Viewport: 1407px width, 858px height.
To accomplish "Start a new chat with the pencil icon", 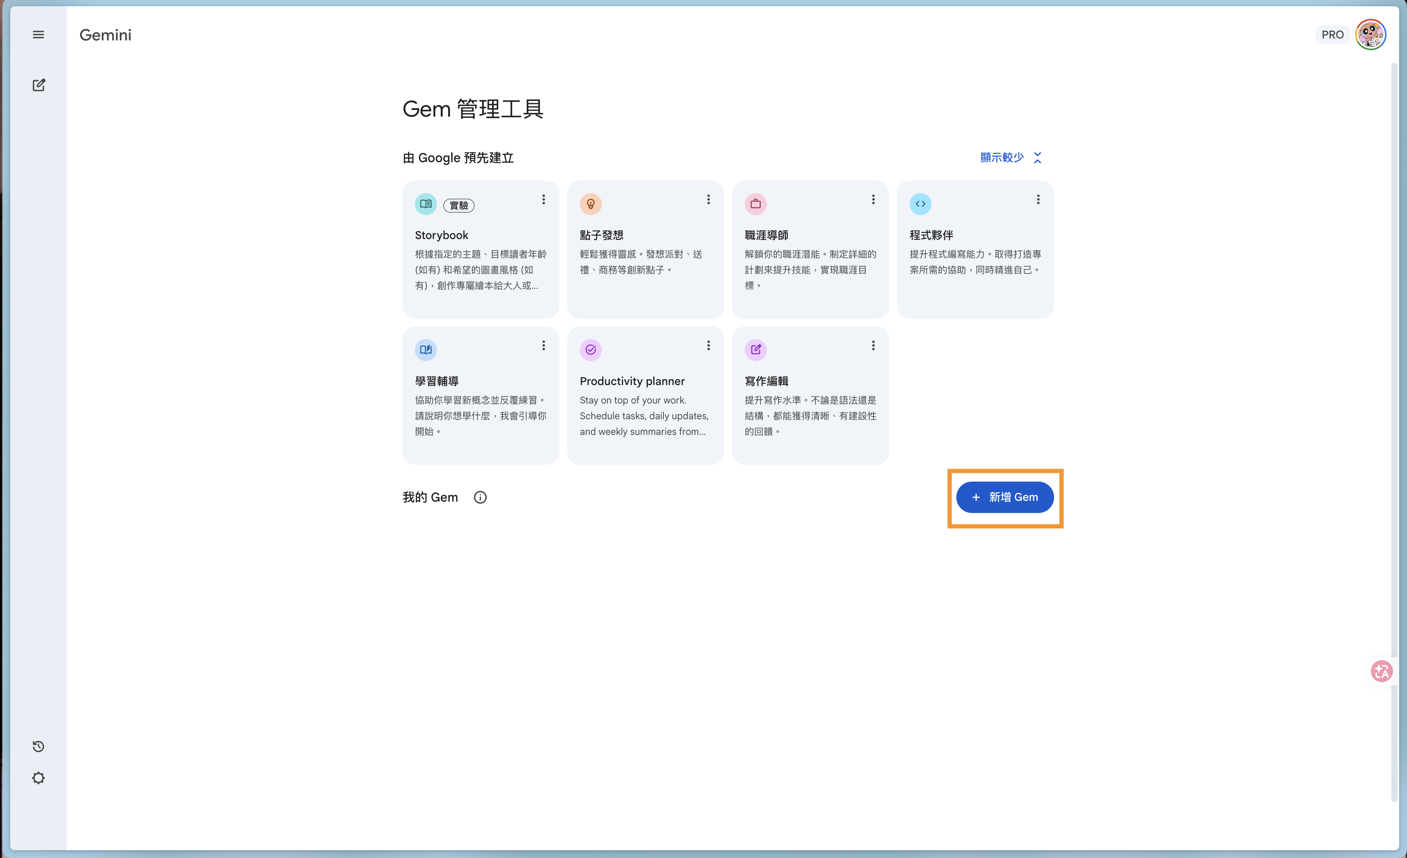I will point(38,85).
